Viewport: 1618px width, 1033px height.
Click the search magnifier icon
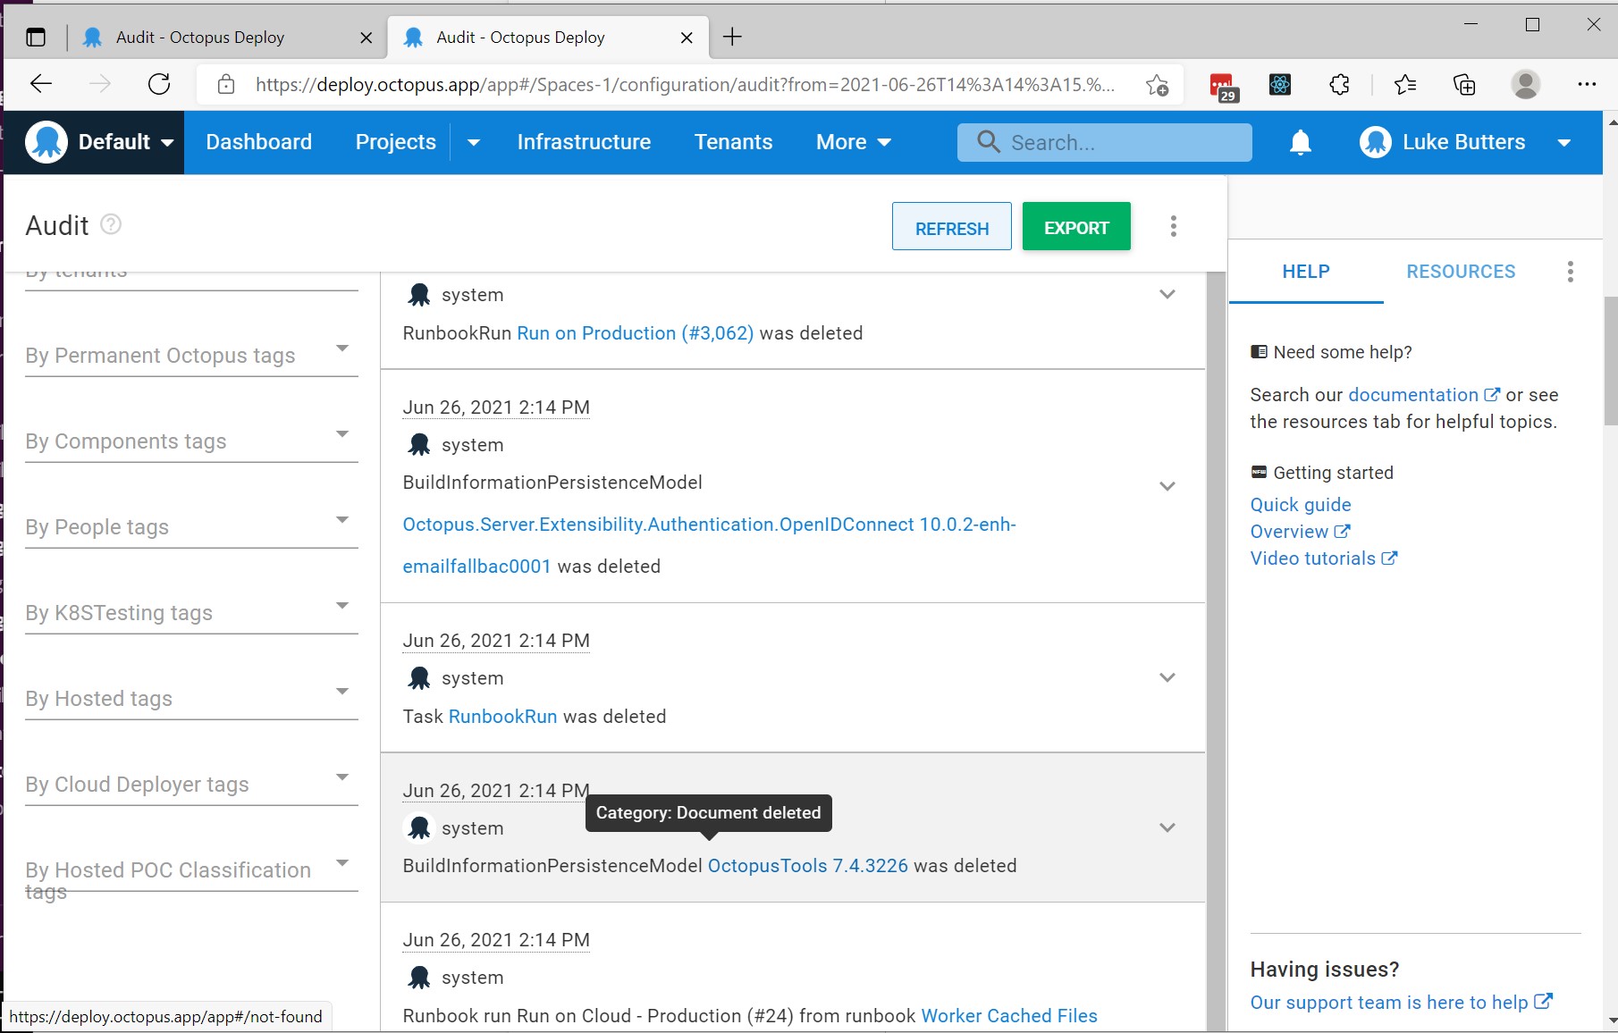987,142
